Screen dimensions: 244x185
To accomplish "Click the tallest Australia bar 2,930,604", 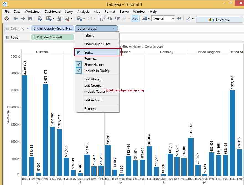I will point(25,124).
